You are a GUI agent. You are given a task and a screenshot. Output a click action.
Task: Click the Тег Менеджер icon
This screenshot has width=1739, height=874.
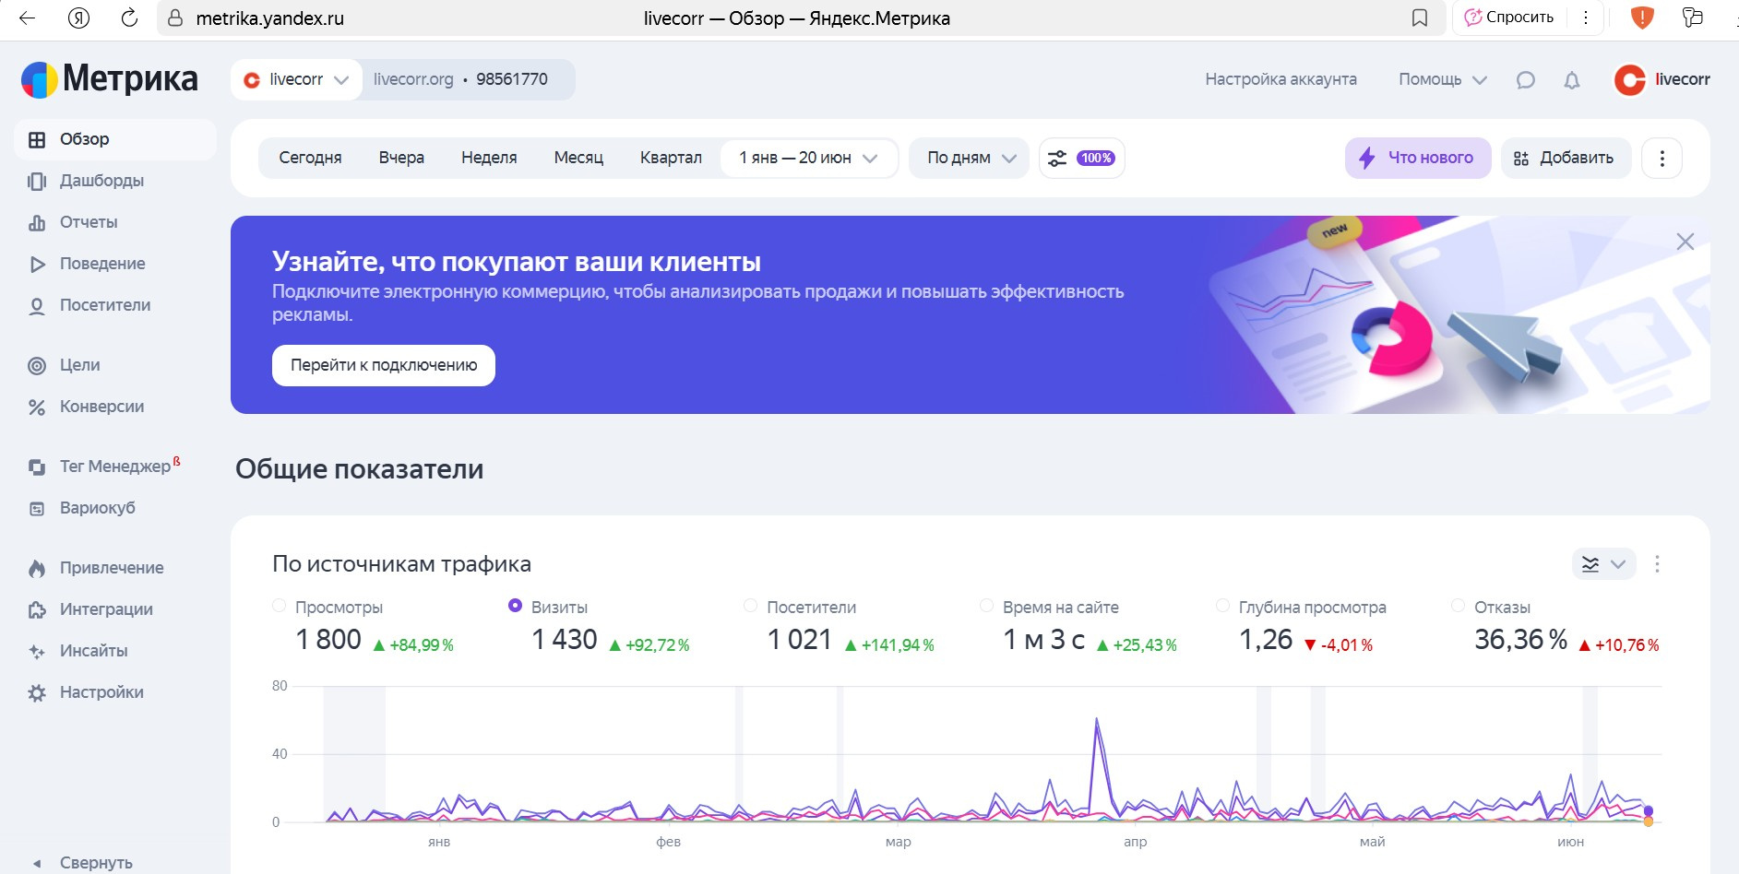37,467
